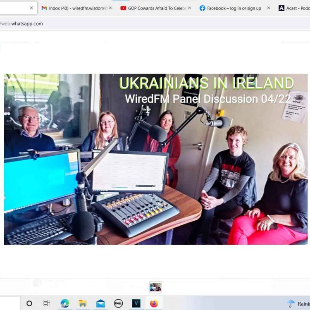Switch to Firefox on the taskbar
This screenshot has width=310, height=310.
[x=154, y=303]
